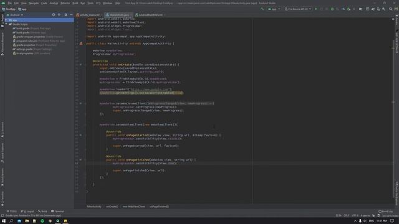Open the Refactor menu
Image resolution: width=399 pixels, height=224 pixels.
65,3
